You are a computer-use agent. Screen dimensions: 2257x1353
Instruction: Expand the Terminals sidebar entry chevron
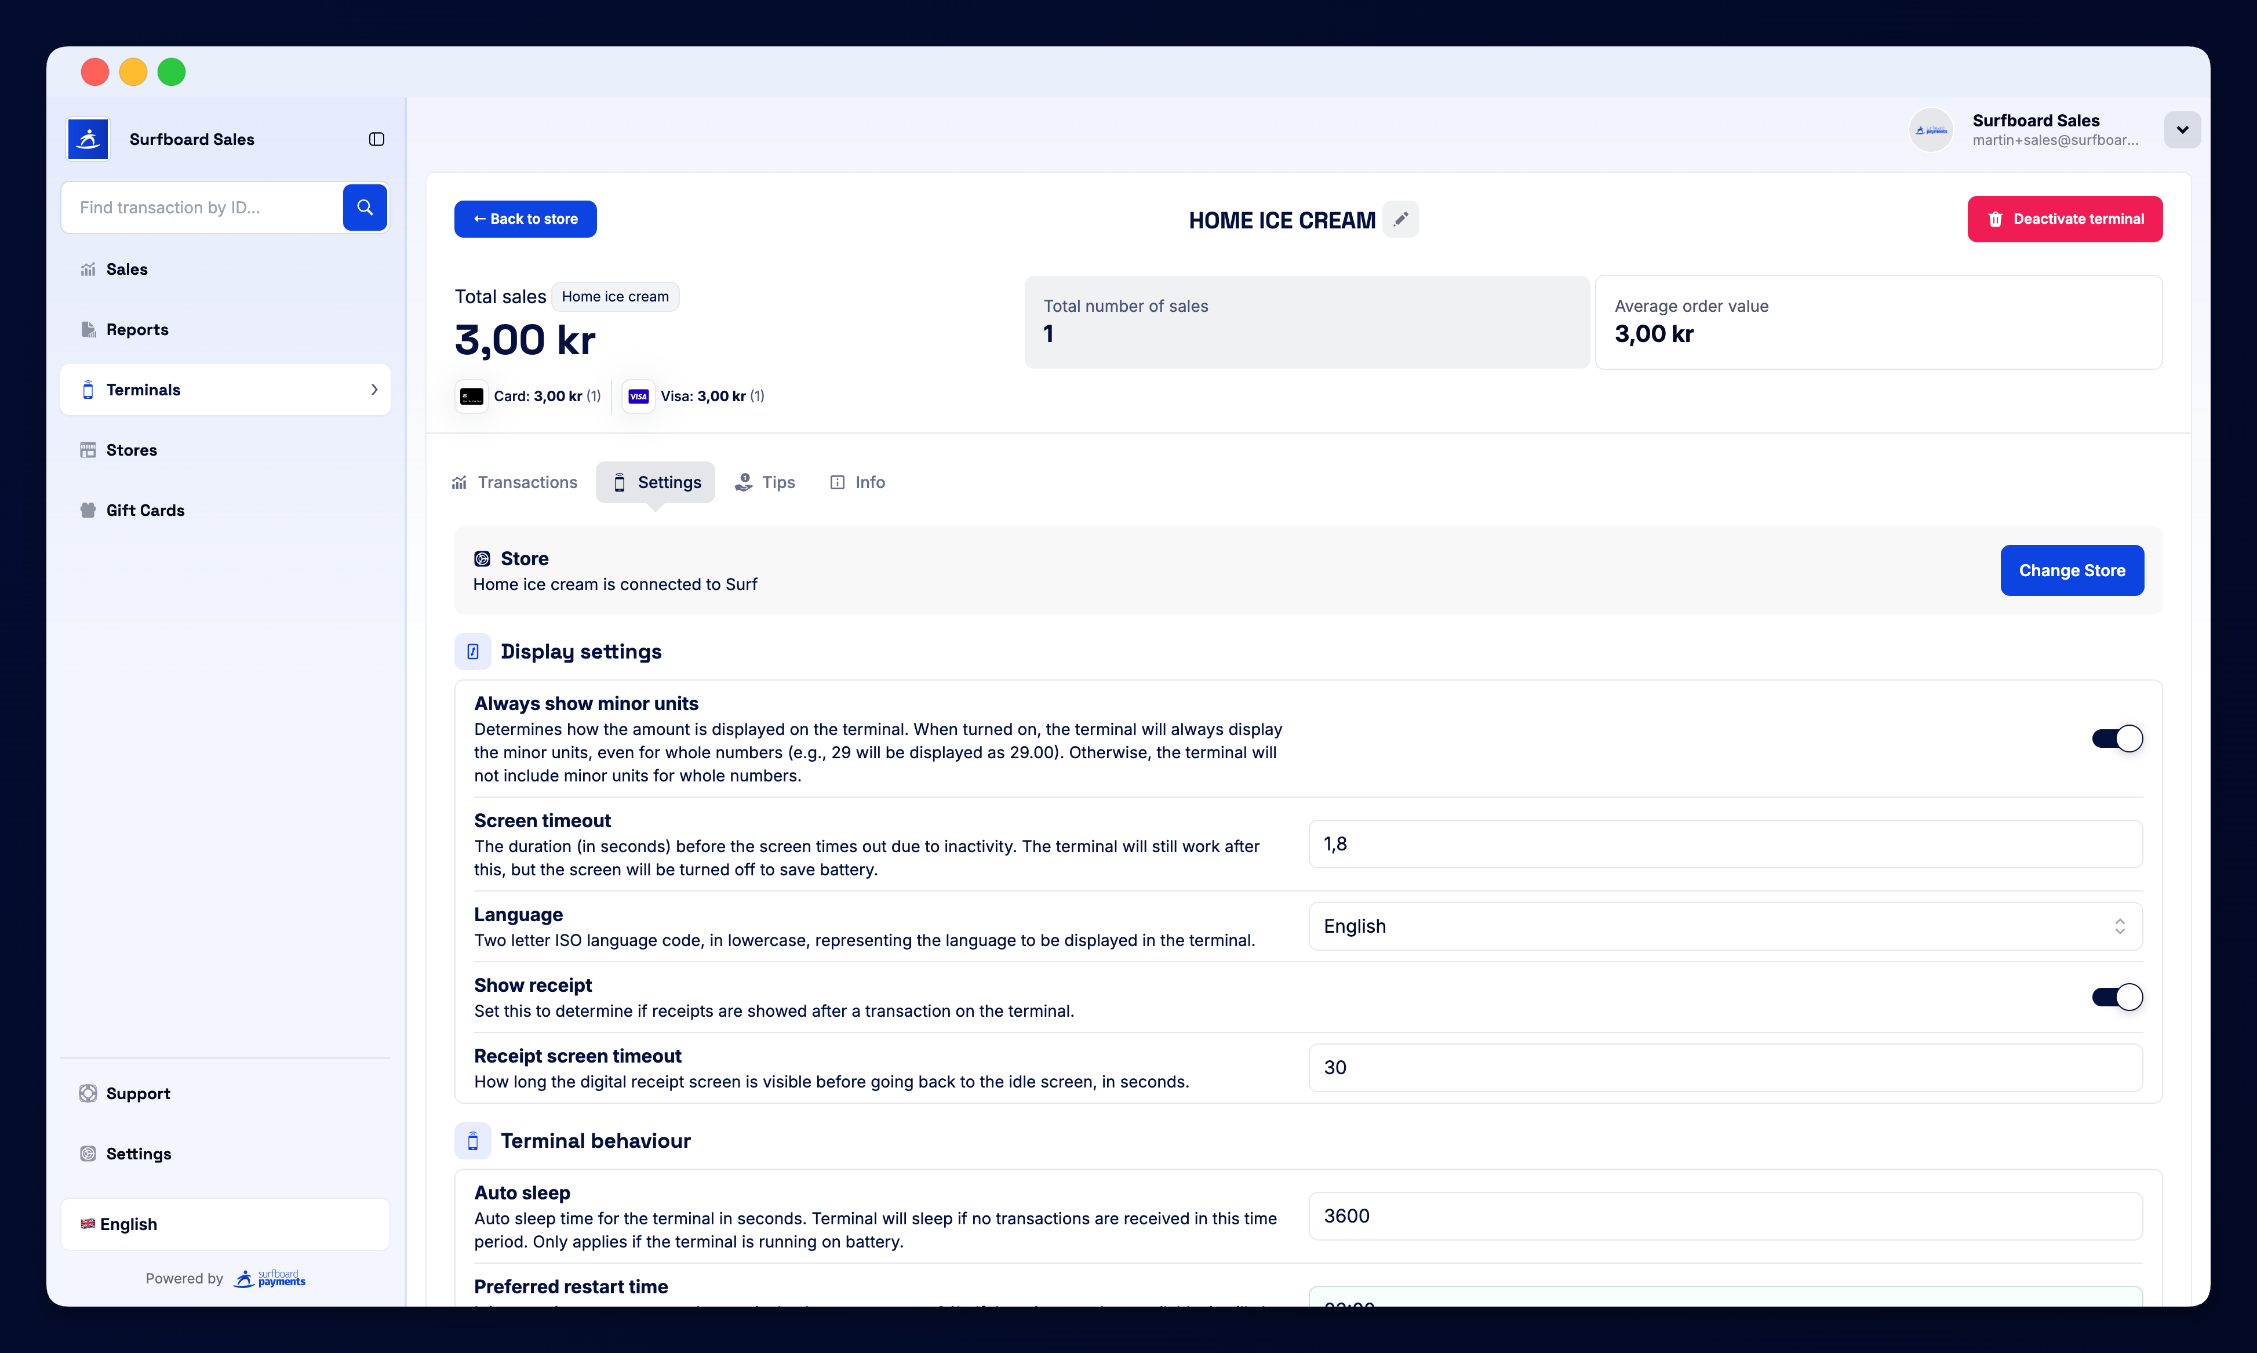tap(374, 390)
